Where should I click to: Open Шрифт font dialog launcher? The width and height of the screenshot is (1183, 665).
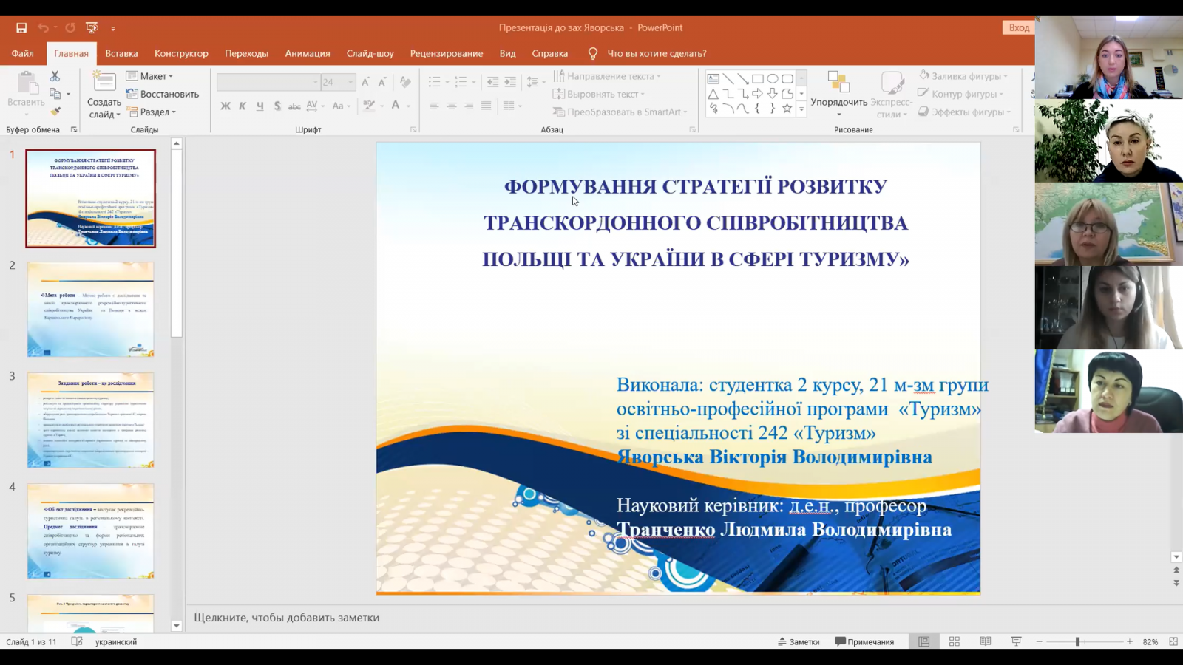coord(413,129)
